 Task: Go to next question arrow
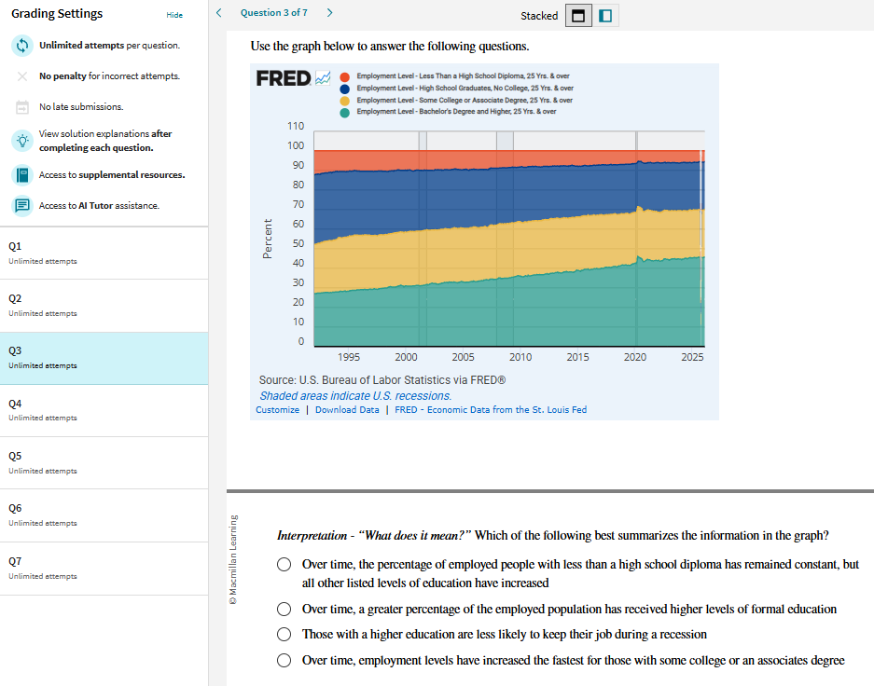[329, 13]
